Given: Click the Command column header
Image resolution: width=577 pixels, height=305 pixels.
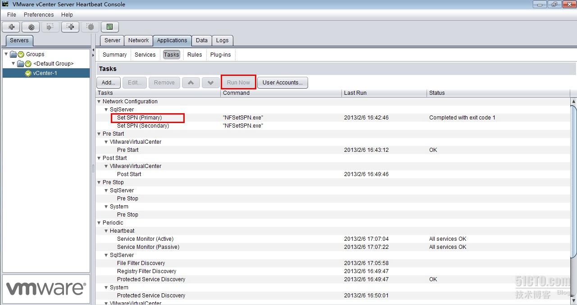Looking at the screenshot, I should coord(282,93).
